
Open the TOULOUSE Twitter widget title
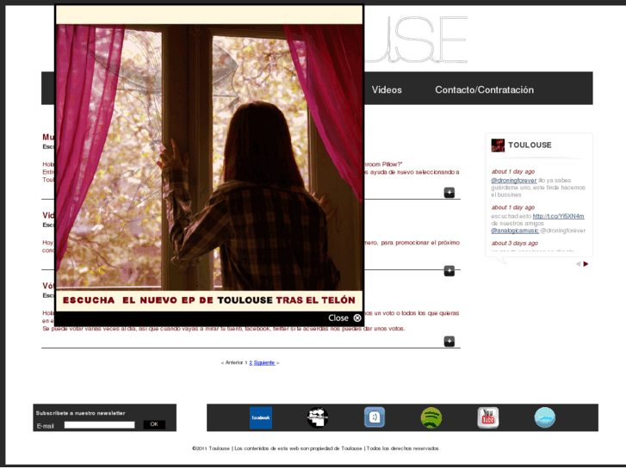pos(530,145)
